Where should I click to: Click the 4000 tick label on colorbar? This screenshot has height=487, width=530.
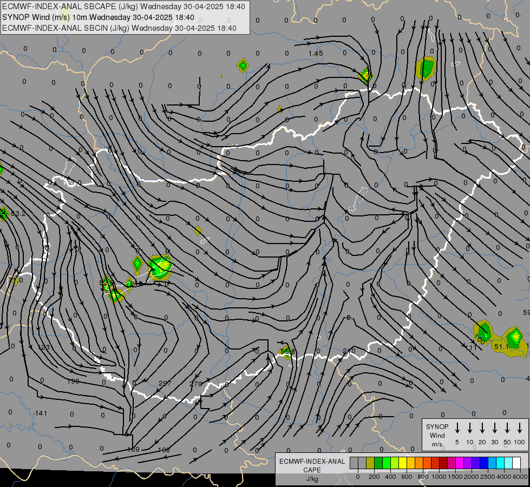(504, 477)
